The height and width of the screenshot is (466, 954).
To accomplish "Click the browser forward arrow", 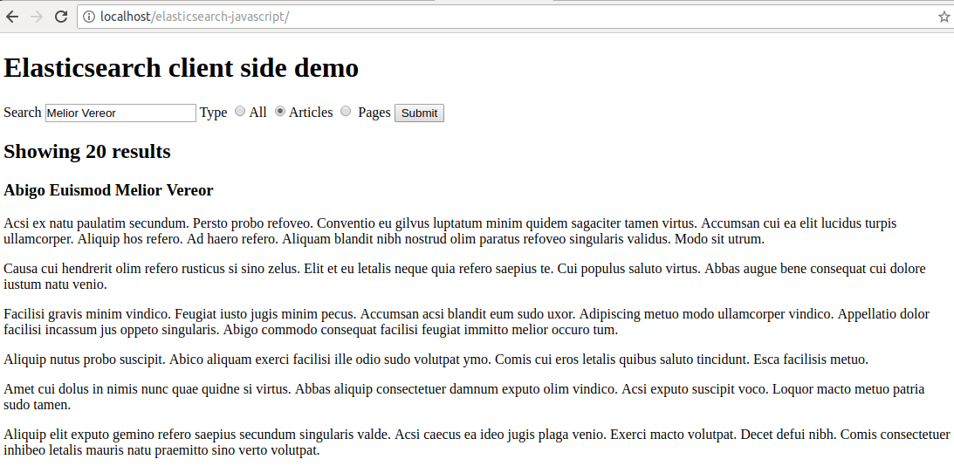I will tap(37, 17).
